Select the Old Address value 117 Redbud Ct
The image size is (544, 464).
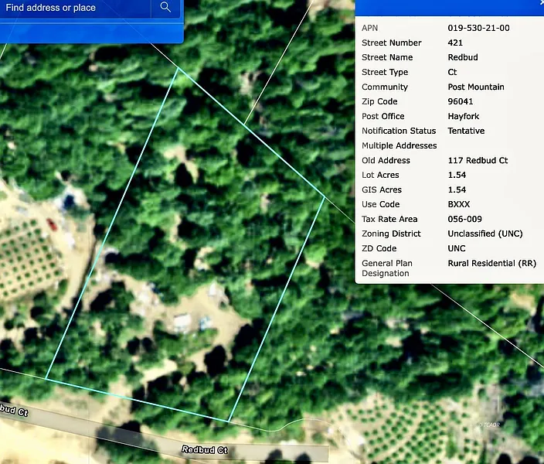click(x=478, y=161)
